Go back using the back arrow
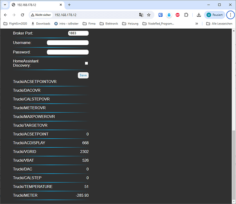This screenshot has height=204, width=236. click(6, 15)
